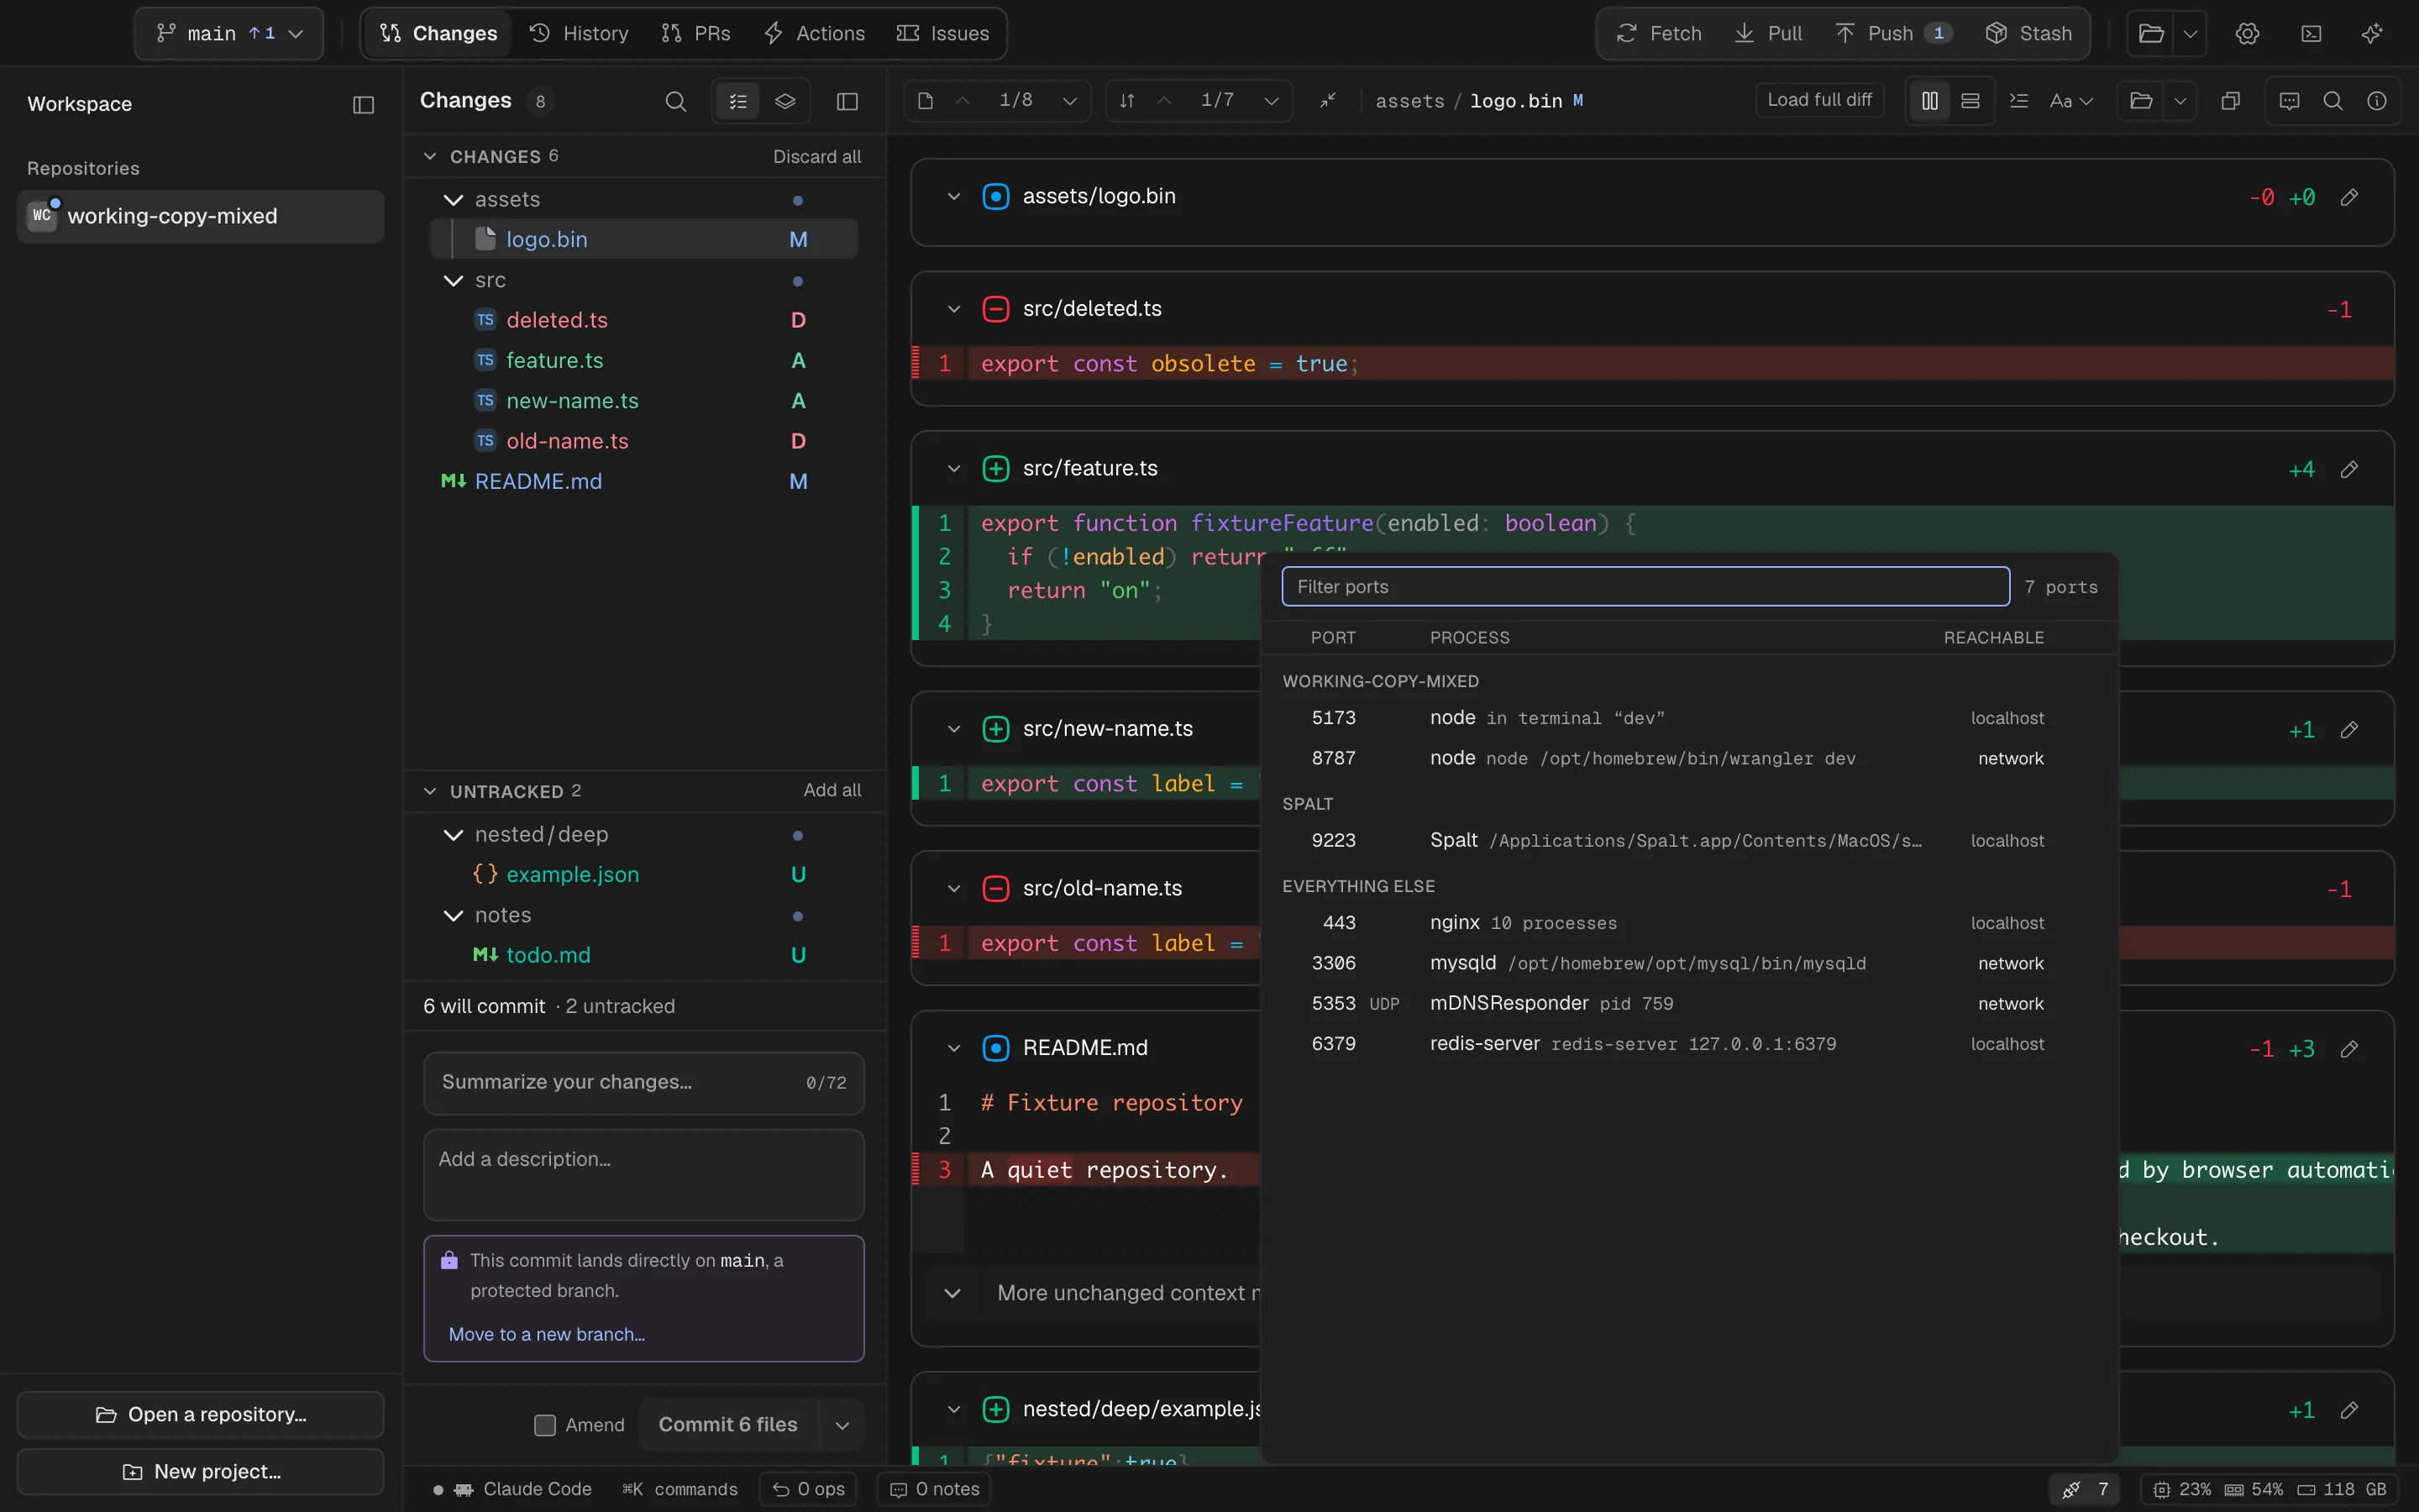Click the Stash button
The width and height of the screenshot is (2419, 1512).
pyautogui.click(x=2029, y=33)
